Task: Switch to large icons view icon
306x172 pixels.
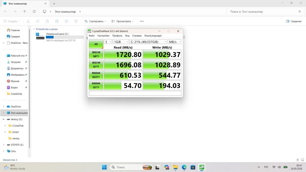Action: pyautogui.click(x=303, y=160)
